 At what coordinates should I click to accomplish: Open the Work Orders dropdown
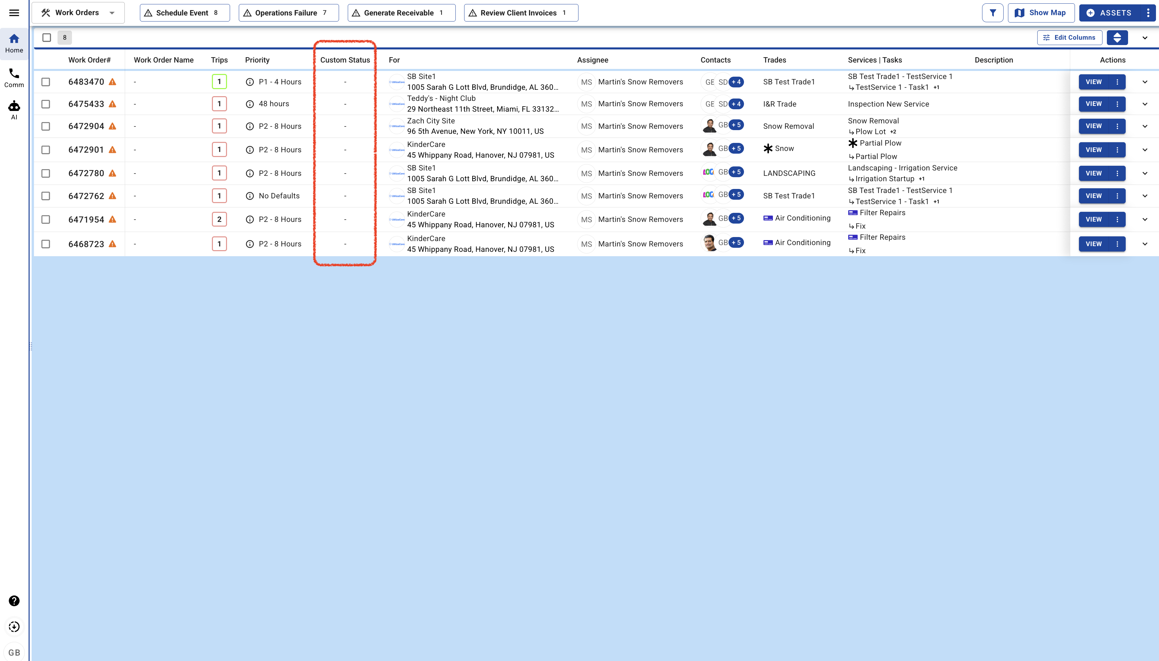point(78,13)
